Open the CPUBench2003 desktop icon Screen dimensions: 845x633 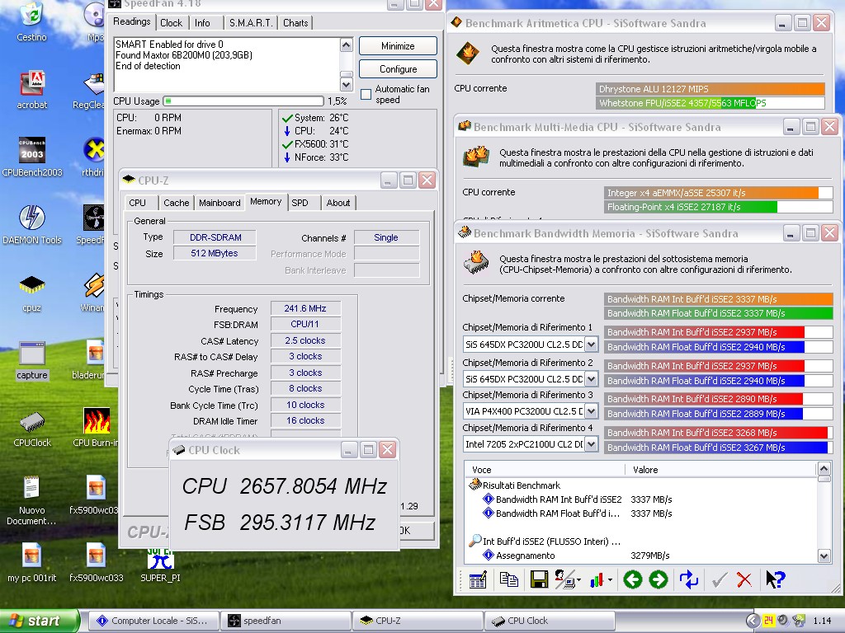[32, 157]
